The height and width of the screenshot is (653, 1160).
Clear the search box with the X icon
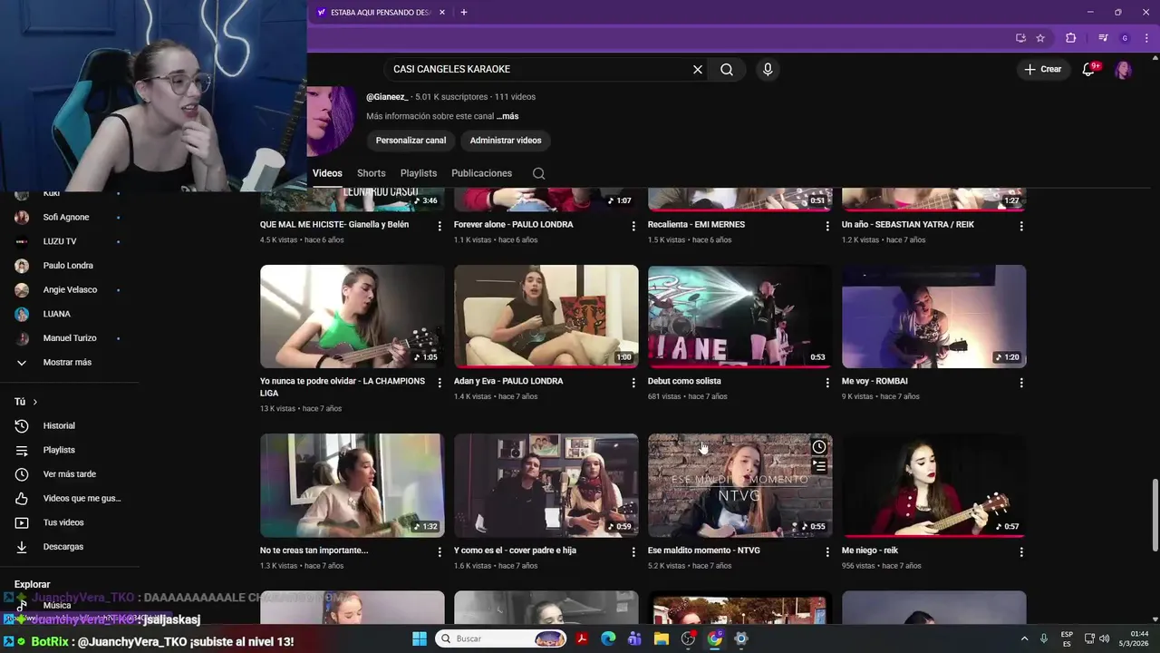coord(698,70)
